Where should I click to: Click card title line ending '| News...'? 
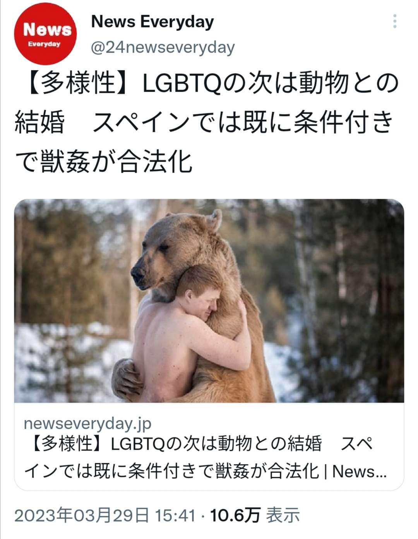click(206, 471)
